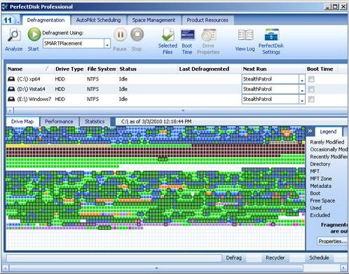Open the Product Resources tab
Screen dimensions: 349x274
(x=207, y=20)
